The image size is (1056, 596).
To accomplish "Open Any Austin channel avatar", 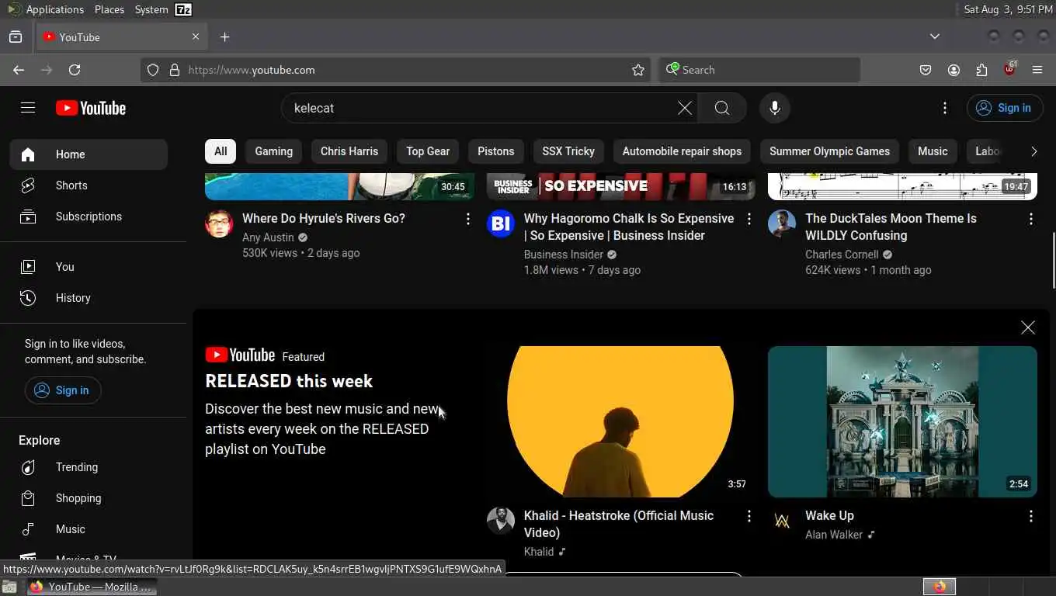I will (219, 223).
